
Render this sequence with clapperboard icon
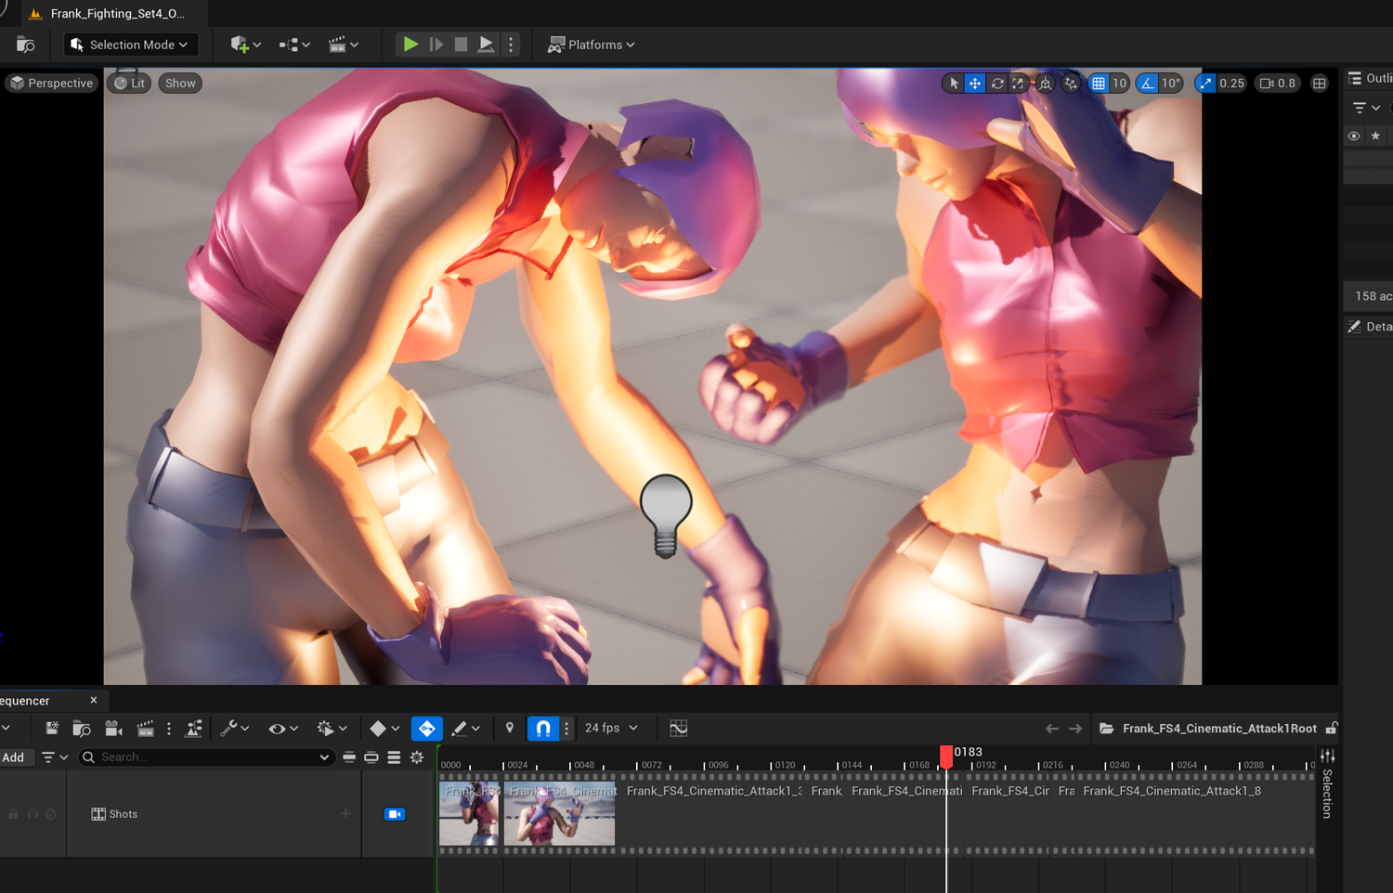point(145,729)
